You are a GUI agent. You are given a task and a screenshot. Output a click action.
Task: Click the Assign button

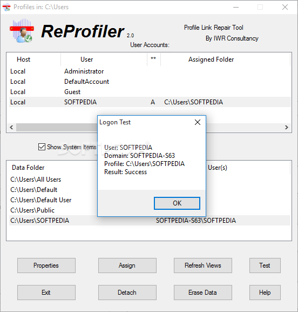tap(127, 265)
